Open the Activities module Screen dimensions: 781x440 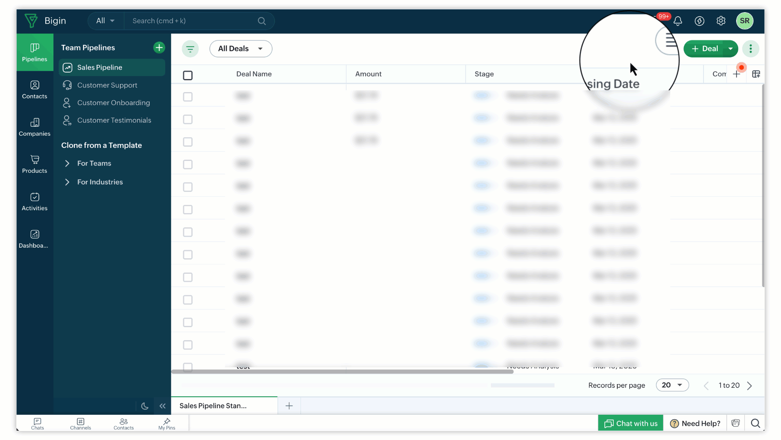35,202
